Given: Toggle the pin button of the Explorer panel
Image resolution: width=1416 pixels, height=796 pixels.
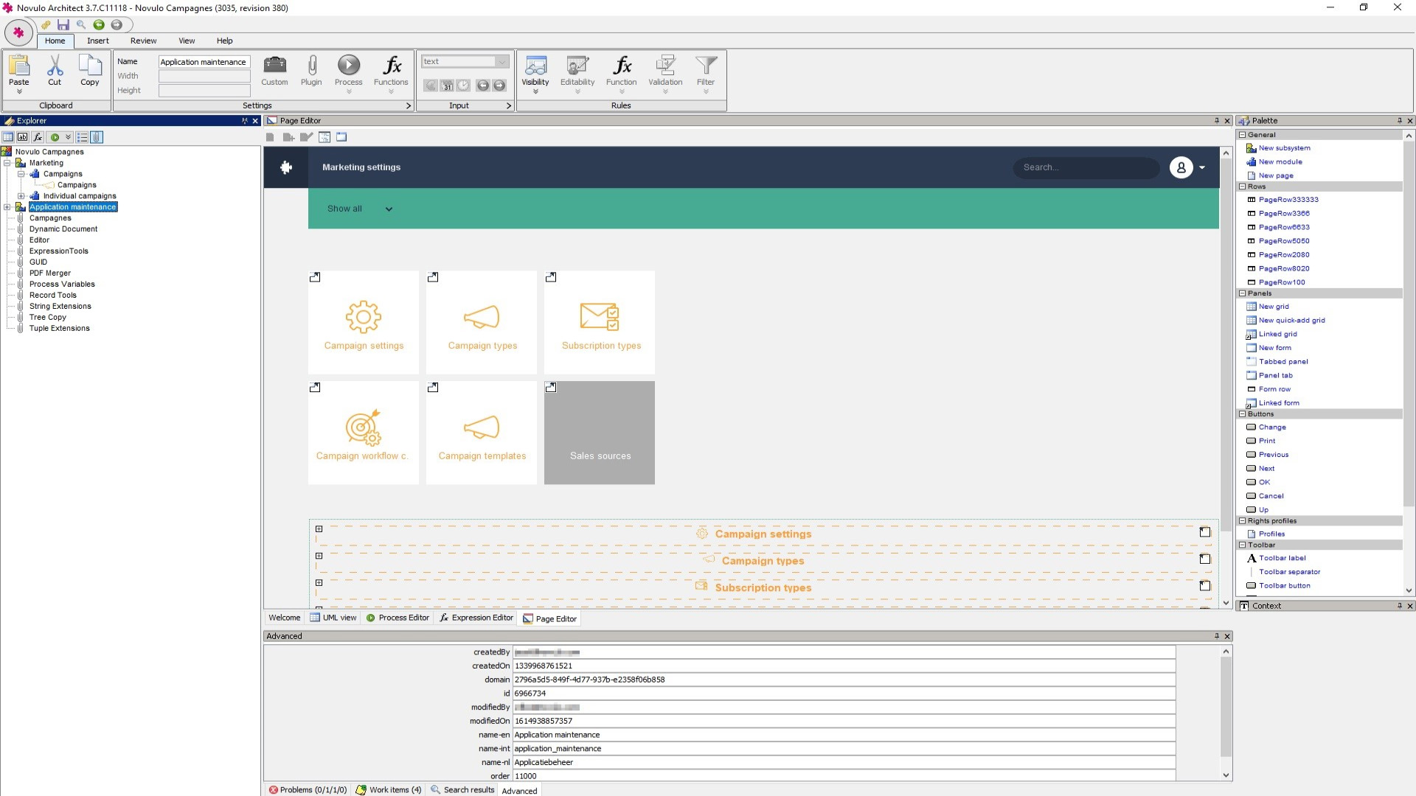Looking at the screenshot, I should pos(245,121).
